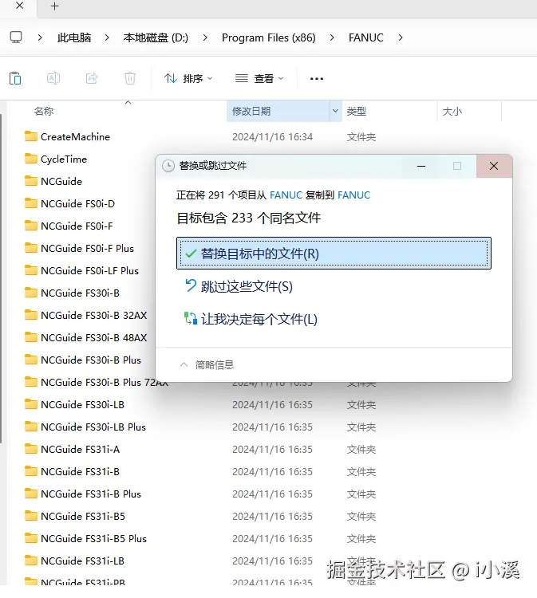Screen dimensions: 537x598
Task: Click the Share toolbar icon
Action: 92,78
